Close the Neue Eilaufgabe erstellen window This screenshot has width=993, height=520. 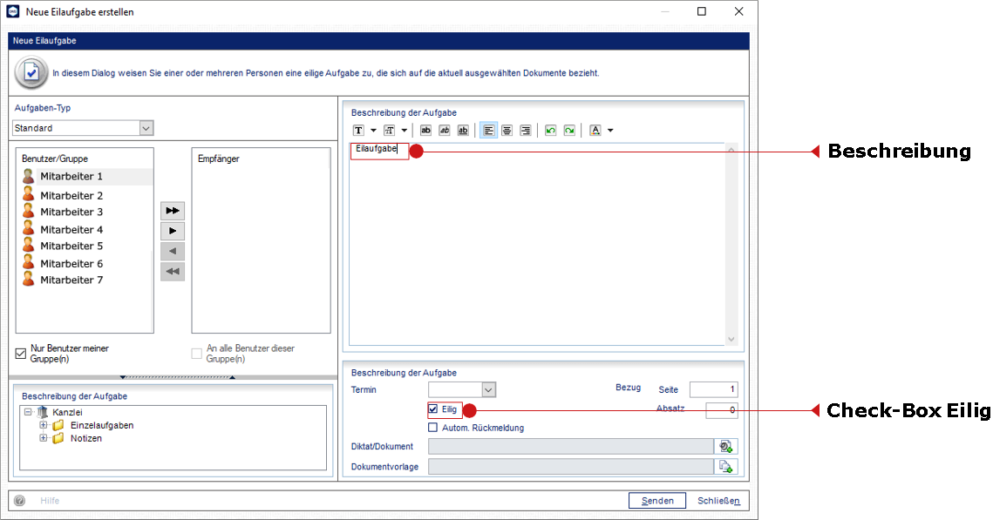point(738,11)
